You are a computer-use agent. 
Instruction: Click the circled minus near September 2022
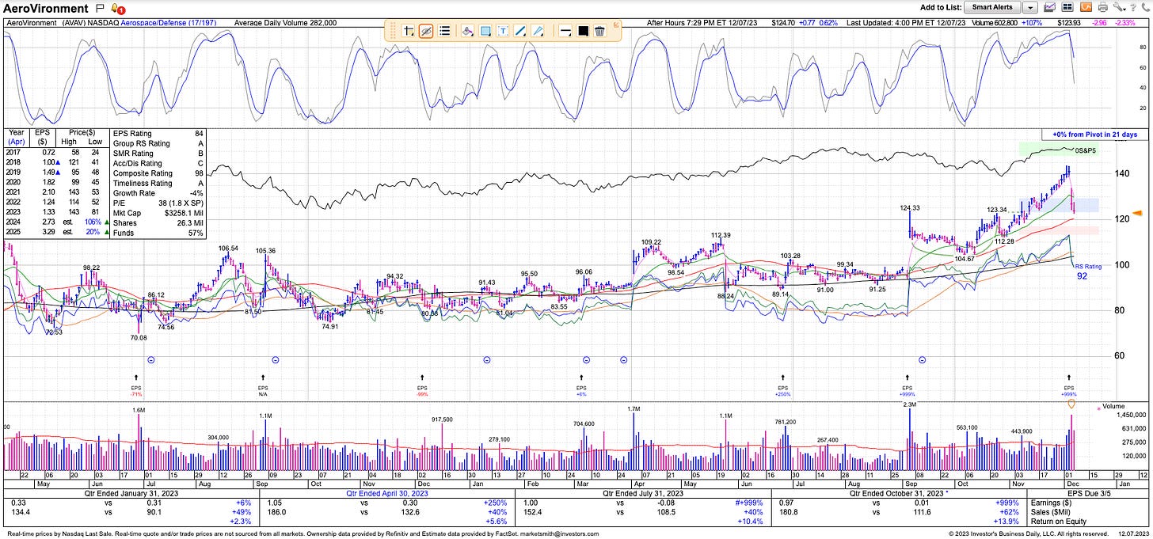click(x=275, y=360)
